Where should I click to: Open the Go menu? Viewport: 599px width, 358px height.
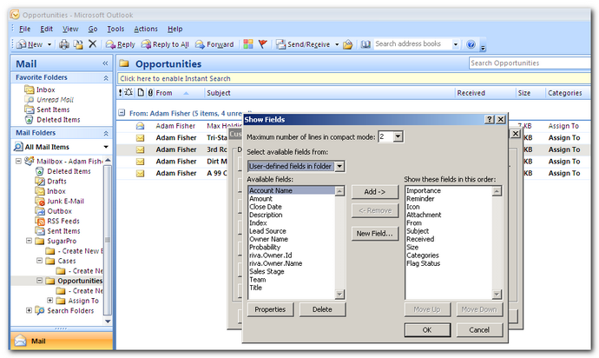(93, 29)
